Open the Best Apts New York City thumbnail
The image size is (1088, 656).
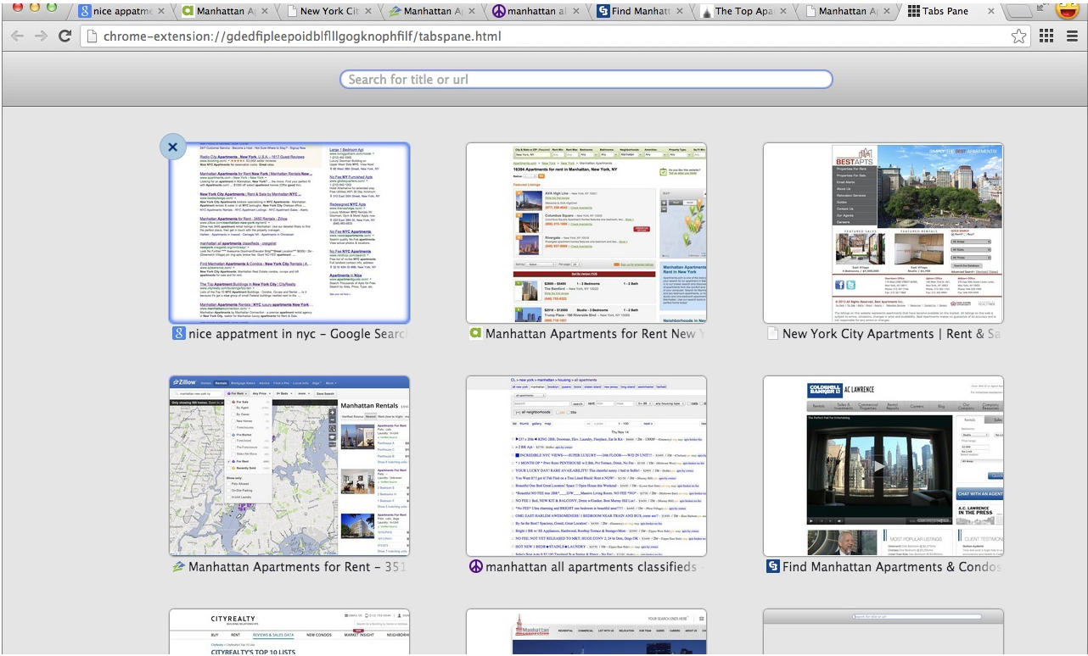click(883, 232)
